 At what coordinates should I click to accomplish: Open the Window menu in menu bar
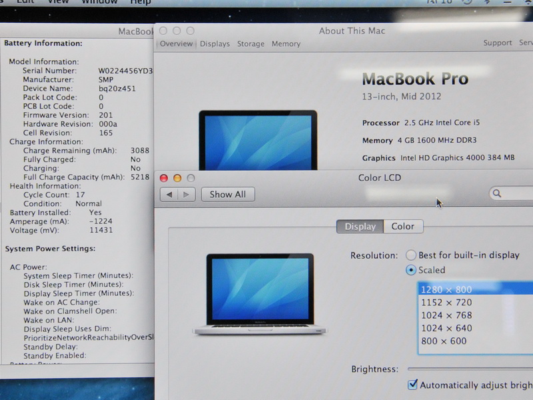coord(99,2)
